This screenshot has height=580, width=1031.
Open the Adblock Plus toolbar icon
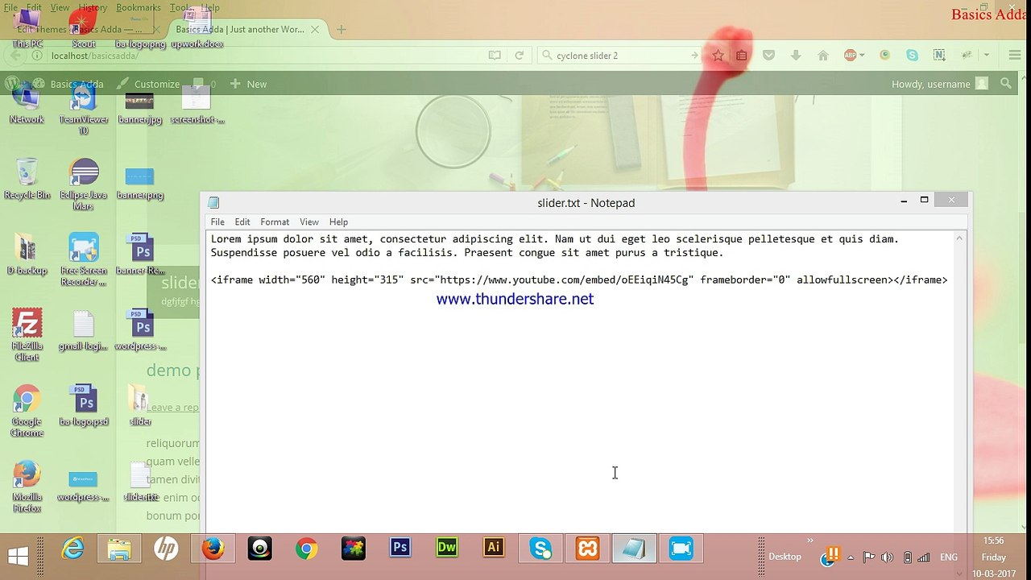coord(851,56)
